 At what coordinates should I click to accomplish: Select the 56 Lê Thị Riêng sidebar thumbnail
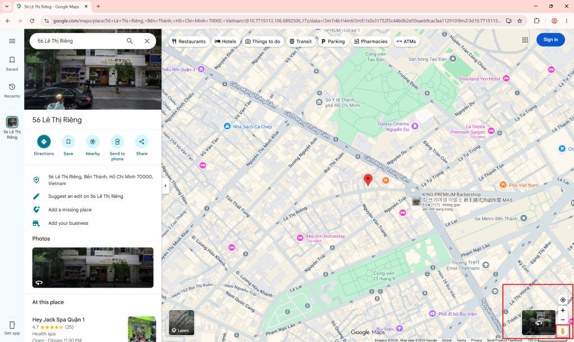(x=12, y=122)
